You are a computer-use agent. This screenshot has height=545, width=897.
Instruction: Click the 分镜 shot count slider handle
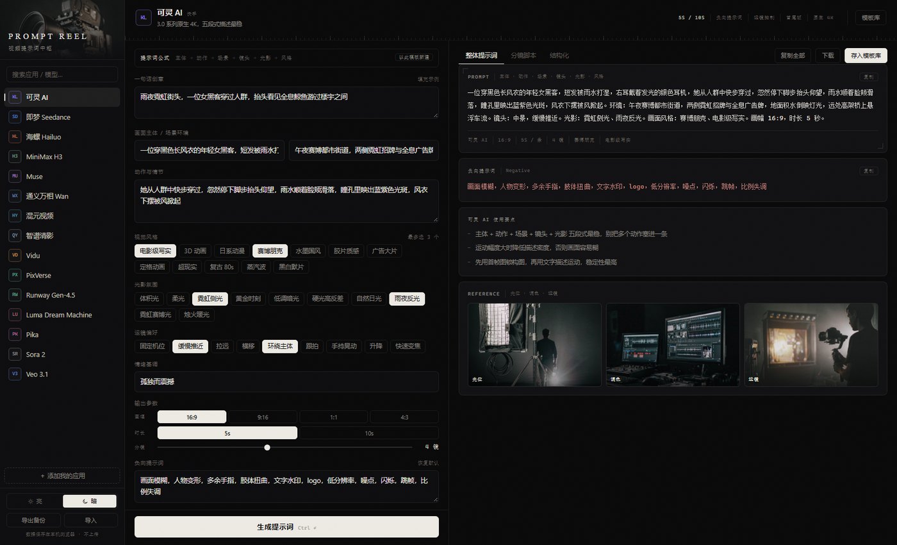tap(267, 448)
